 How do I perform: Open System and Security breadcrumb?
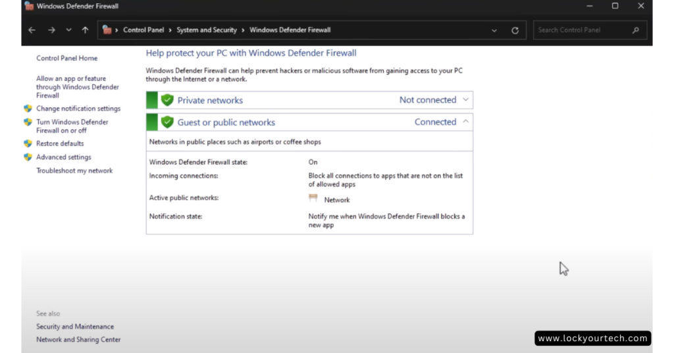[x=207, y=30]
